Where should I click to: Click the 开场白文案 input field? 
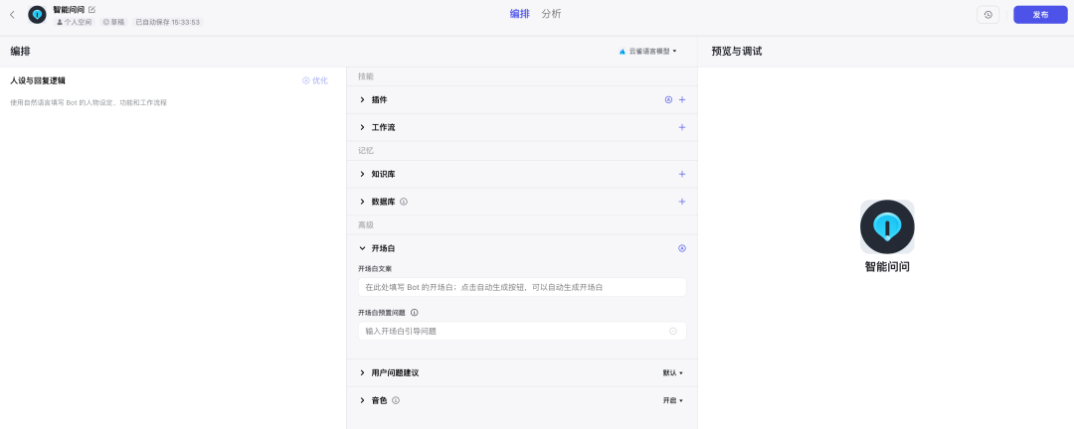pos(522,287)
